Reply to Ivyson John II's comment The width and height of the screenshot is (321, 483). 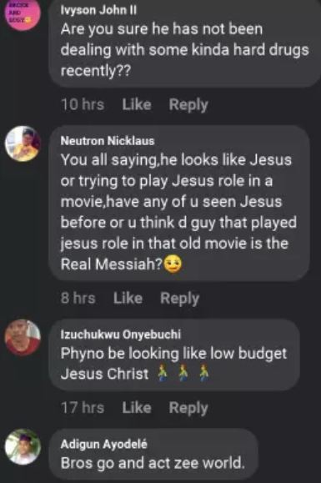[188, 105]
